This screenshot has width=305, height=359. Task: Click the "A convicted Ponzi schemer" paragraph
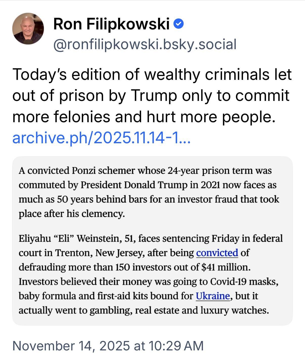coord(149,192)
